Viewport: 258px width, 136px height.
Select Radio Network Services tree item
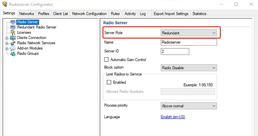[x=36, y=43]
